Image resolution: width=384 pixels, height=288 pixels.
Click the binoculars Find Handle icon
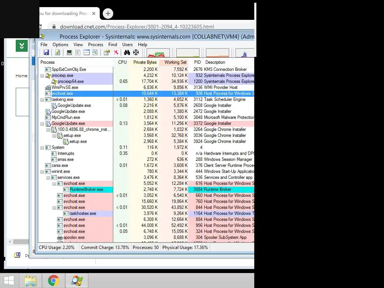pyautogui.click(x=127, y=52)
